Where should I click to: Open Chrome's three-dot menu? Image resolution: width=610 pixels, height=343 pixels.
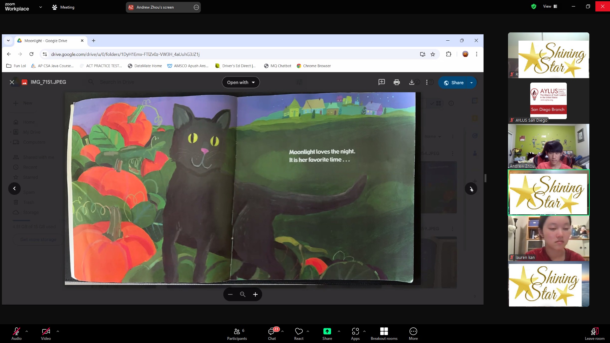pyautogui.click(x=477, y=54)
